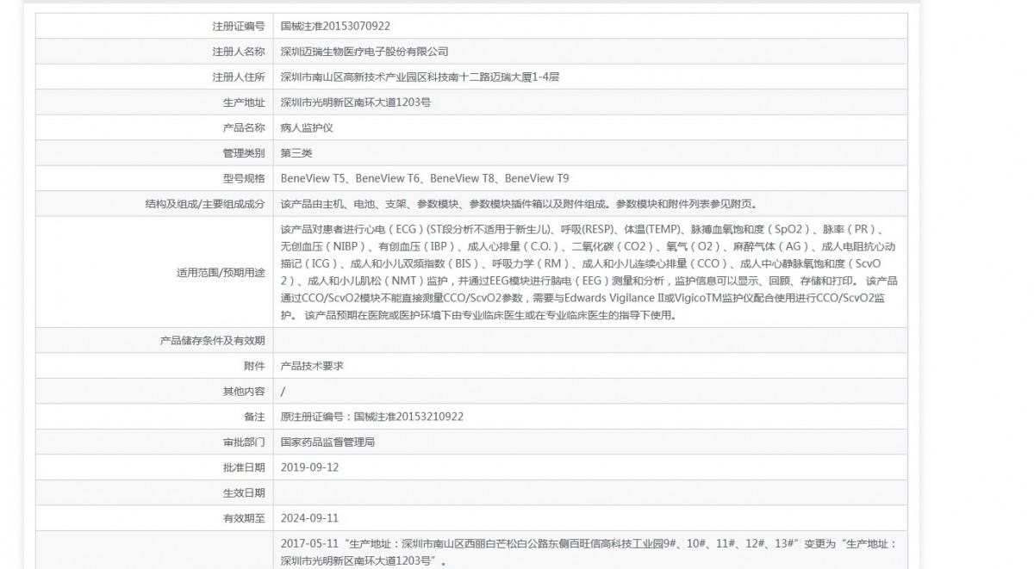Select product name 病人监护仪
Viewport: 1034px width, 569px height.
click(x=307, y=127)
